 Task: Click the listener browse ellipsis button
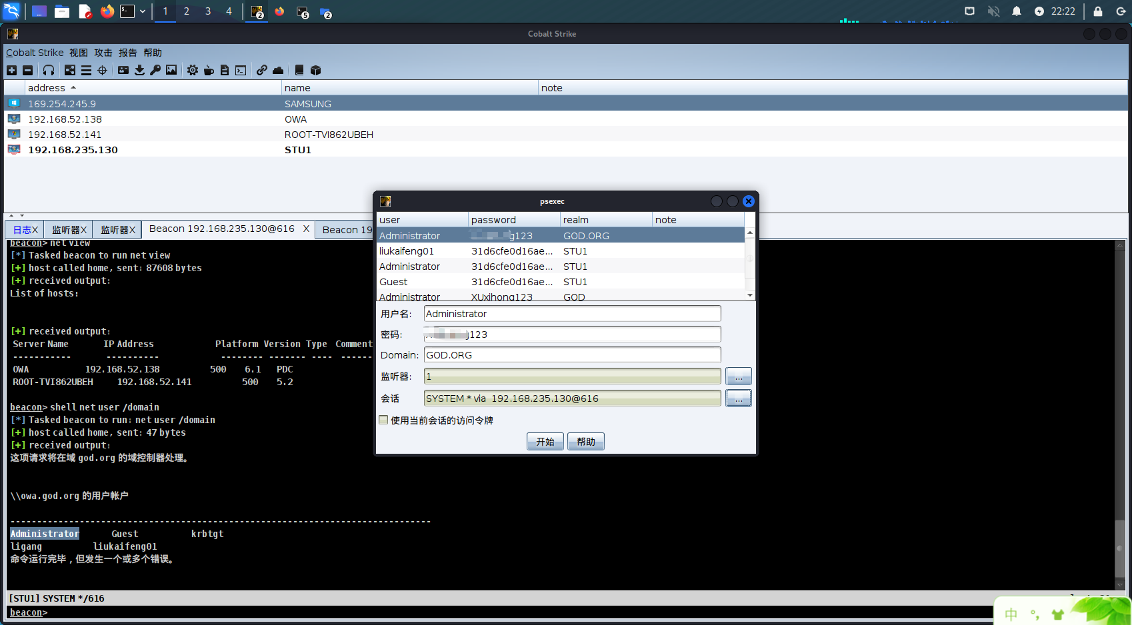tap(738, 376)
